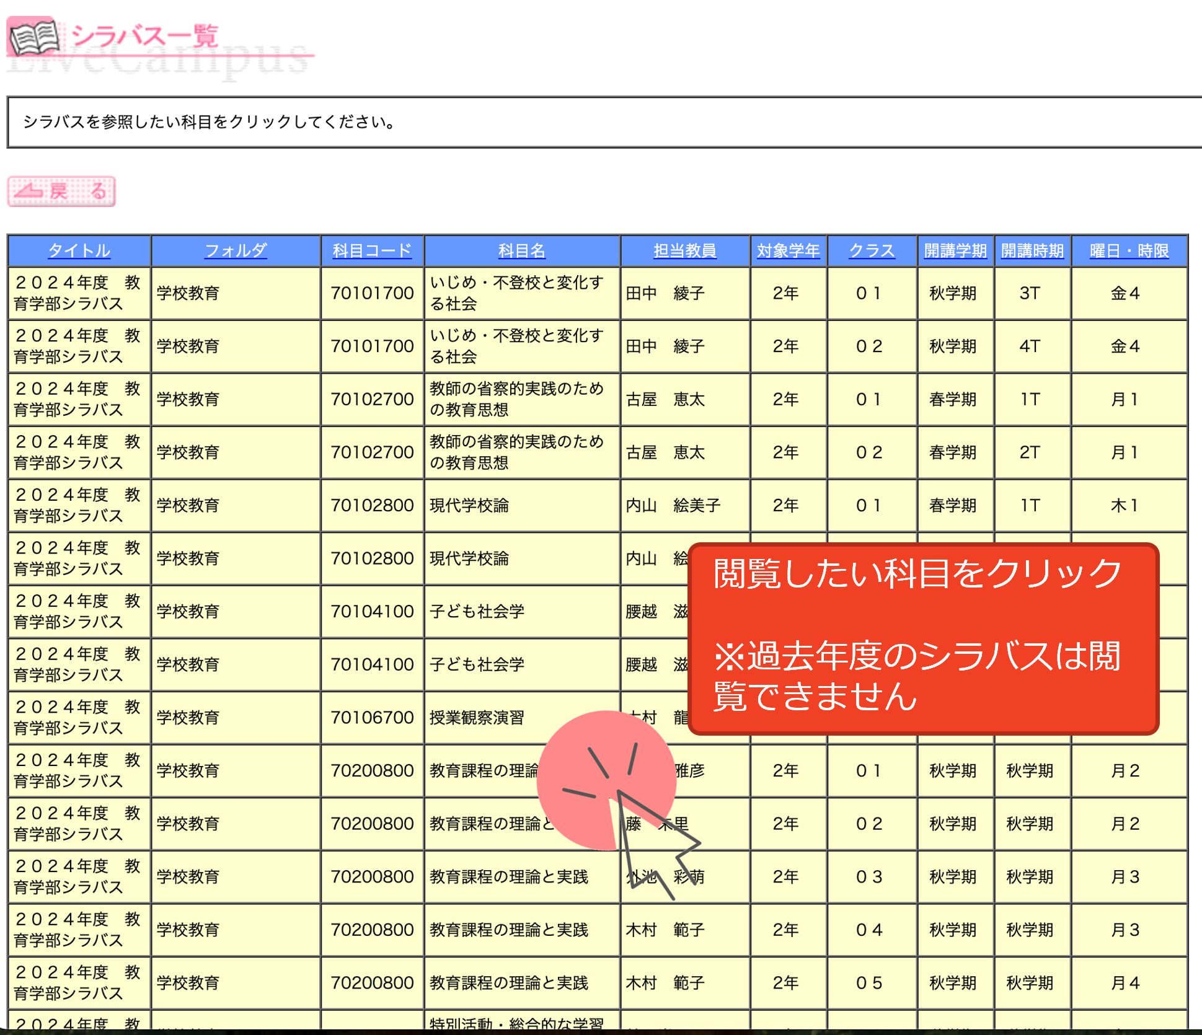This screenshot has width=1202, height=1035.
Task: Sort by 対象学年 column header
Action: (788, 250)
